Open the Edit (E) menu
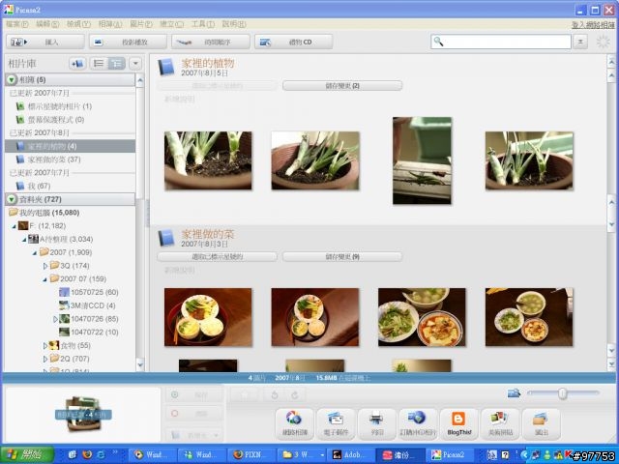Image resolution: width=619 pixels, height=464 pixels. 47,24
